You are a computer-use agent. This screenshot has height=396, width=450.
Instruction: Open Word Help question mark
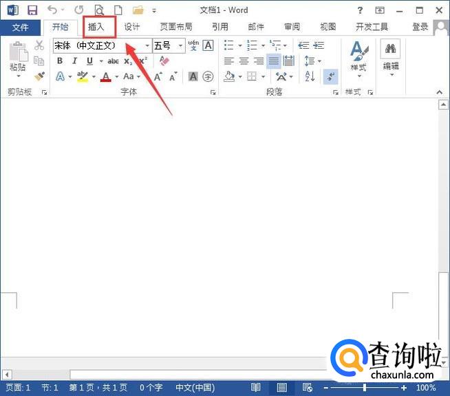[x=360, y=10]
